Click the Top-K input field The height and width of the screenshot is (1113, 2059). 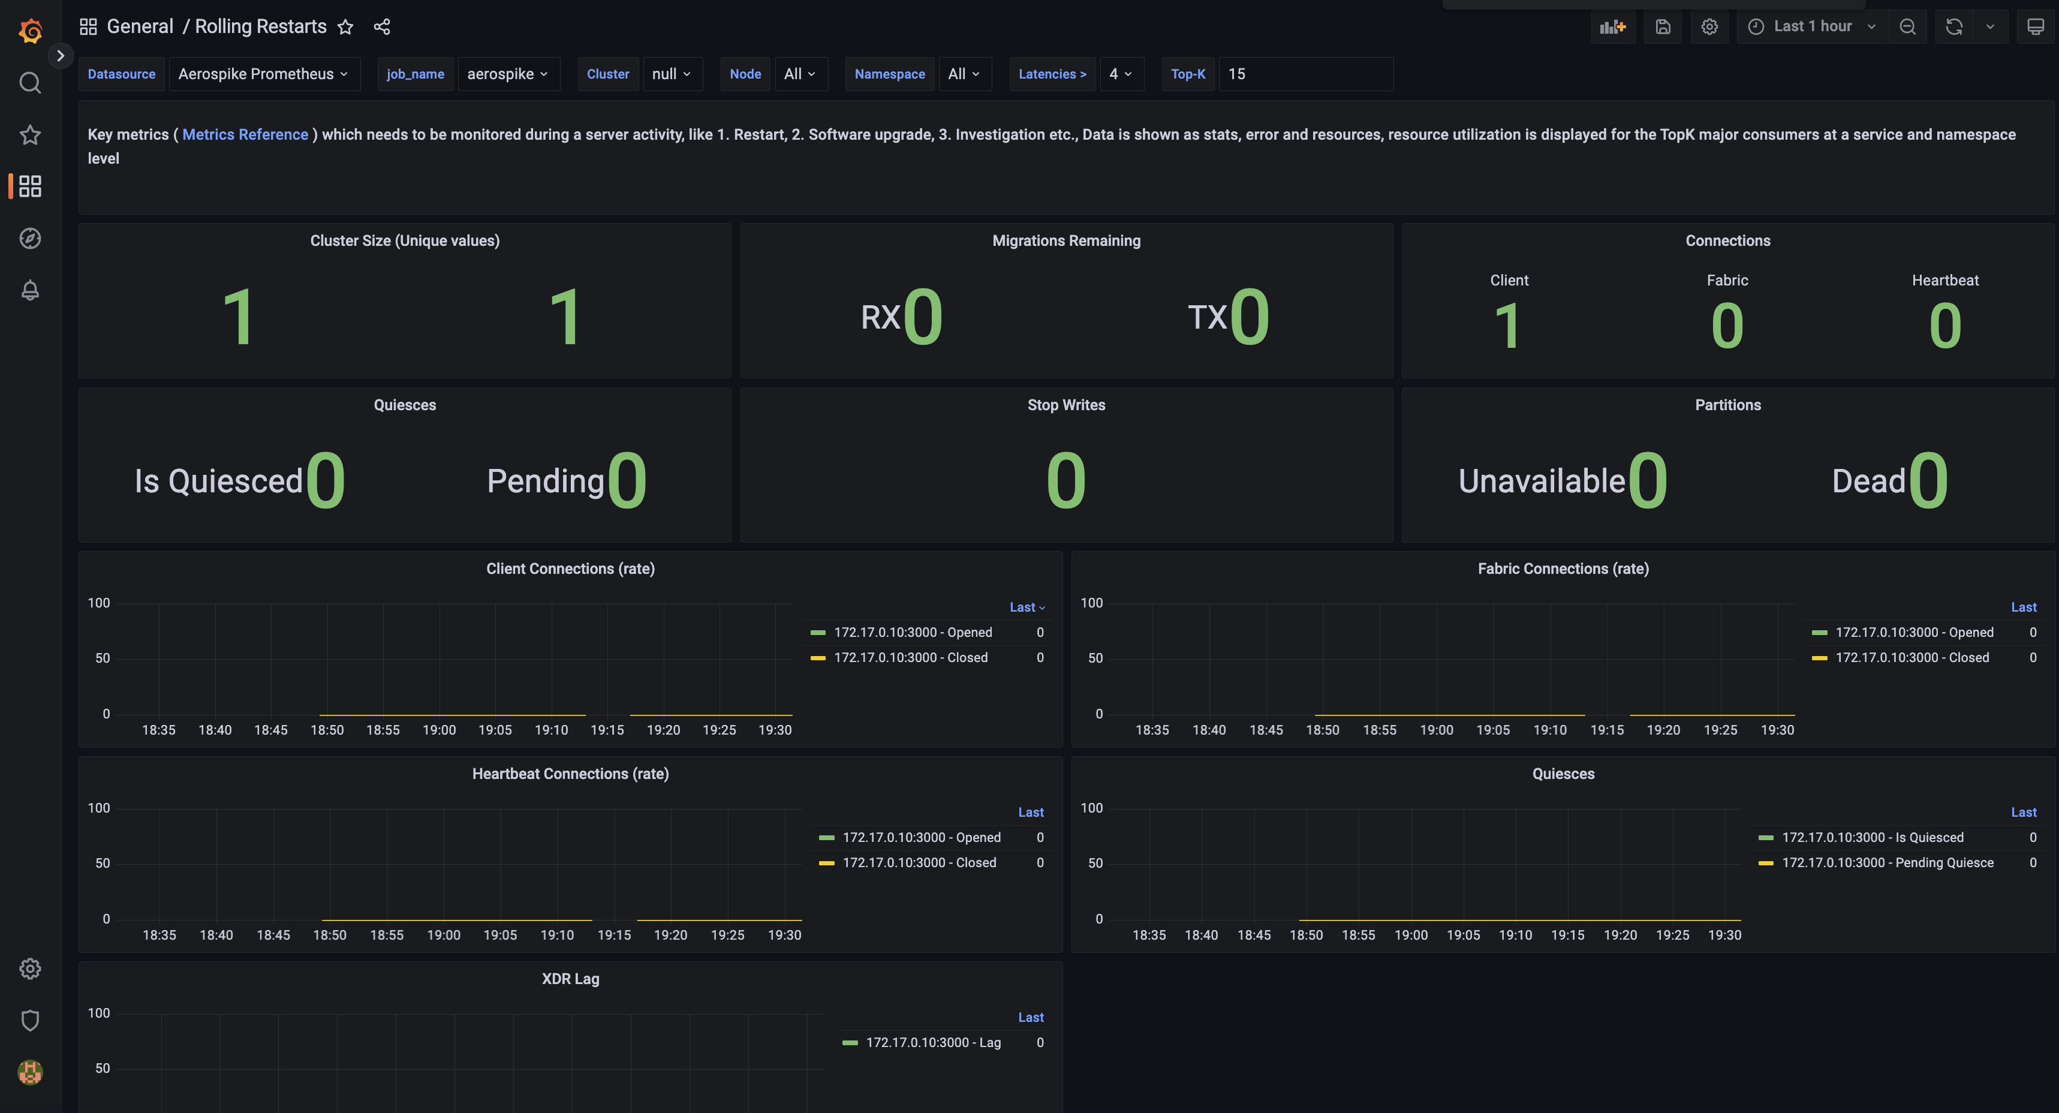coord(1305,74)
